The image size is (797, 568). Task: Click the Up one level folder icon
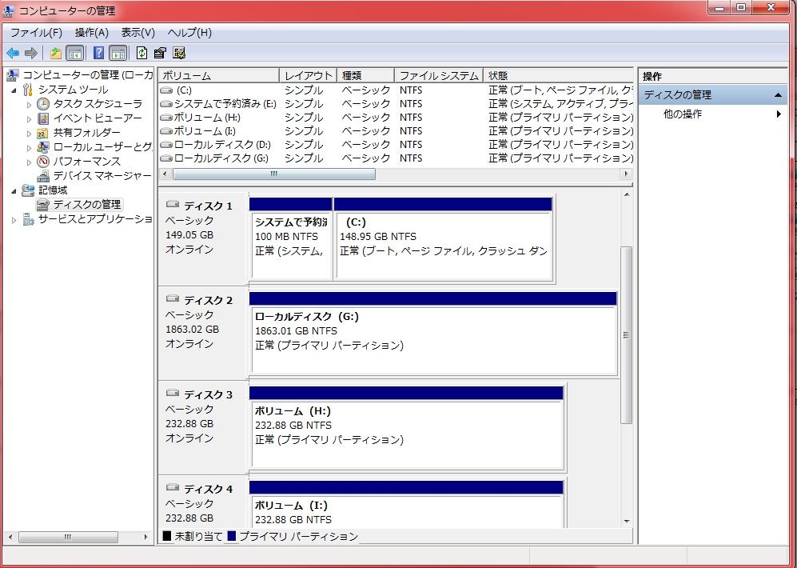coord(55,53)
